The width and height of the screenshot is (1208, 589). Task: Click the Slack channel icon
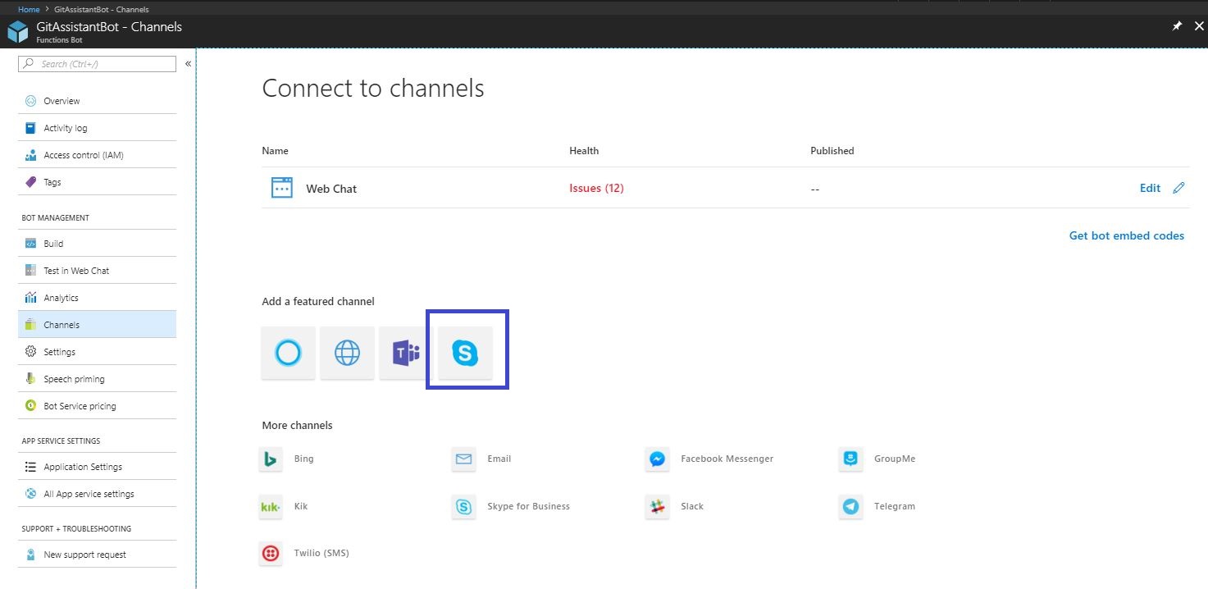657,507
